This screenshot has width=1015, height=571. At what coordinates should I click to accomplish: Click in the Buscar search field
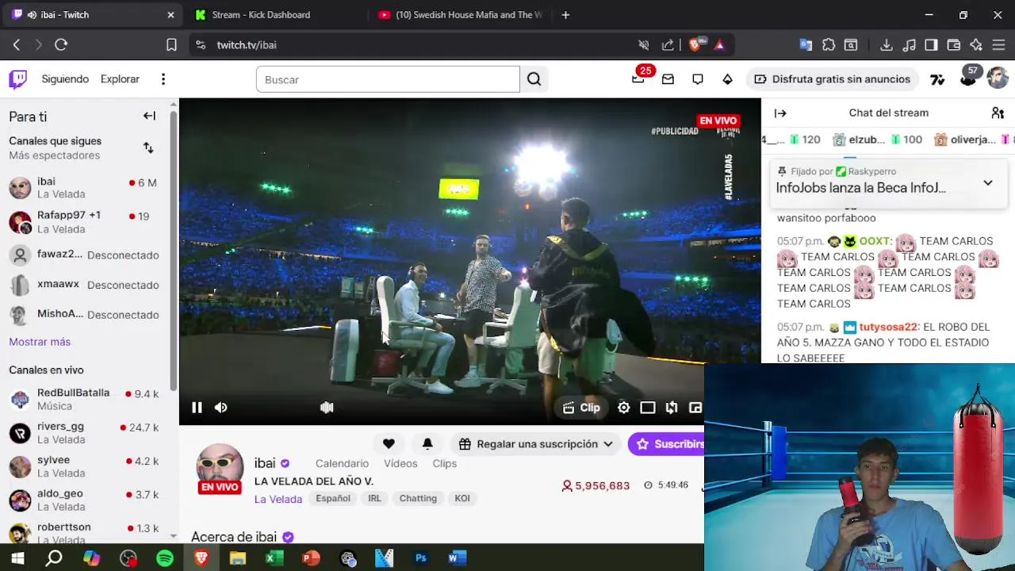[x=388, y=79]
